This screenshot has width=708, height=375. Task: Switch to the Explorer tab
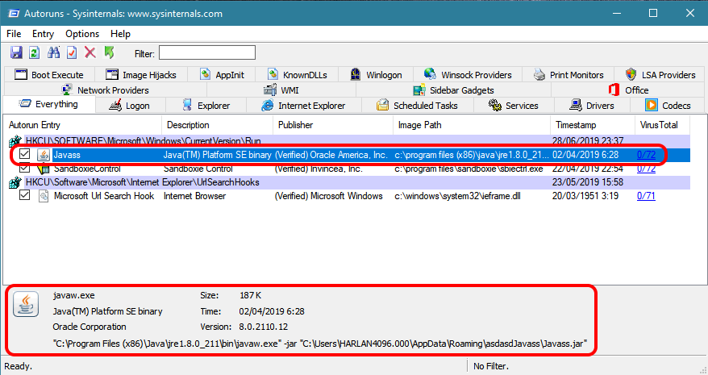click(x=206, y=106)
